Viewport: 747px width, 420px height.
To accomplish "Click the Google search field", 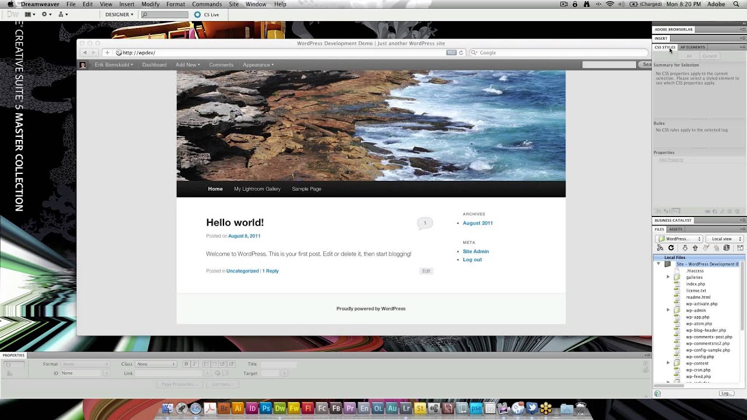I will click(x=558, y=52).
